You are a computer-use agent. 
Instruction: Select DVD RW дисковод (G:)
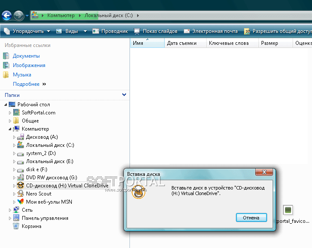point(52,178)
